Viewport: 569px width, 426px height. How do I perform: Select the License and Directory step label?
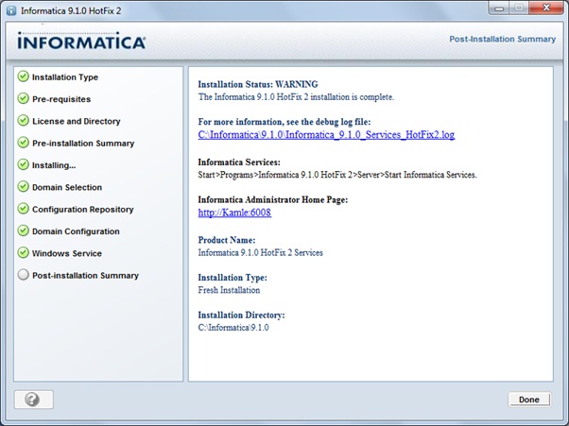click(77, 122)
